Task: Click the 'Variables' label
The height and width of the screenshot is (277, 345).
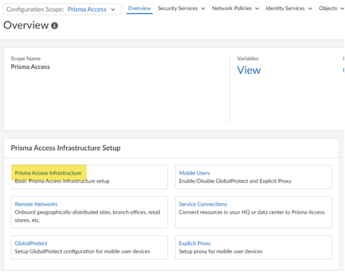Action: [x=247, y=59]
